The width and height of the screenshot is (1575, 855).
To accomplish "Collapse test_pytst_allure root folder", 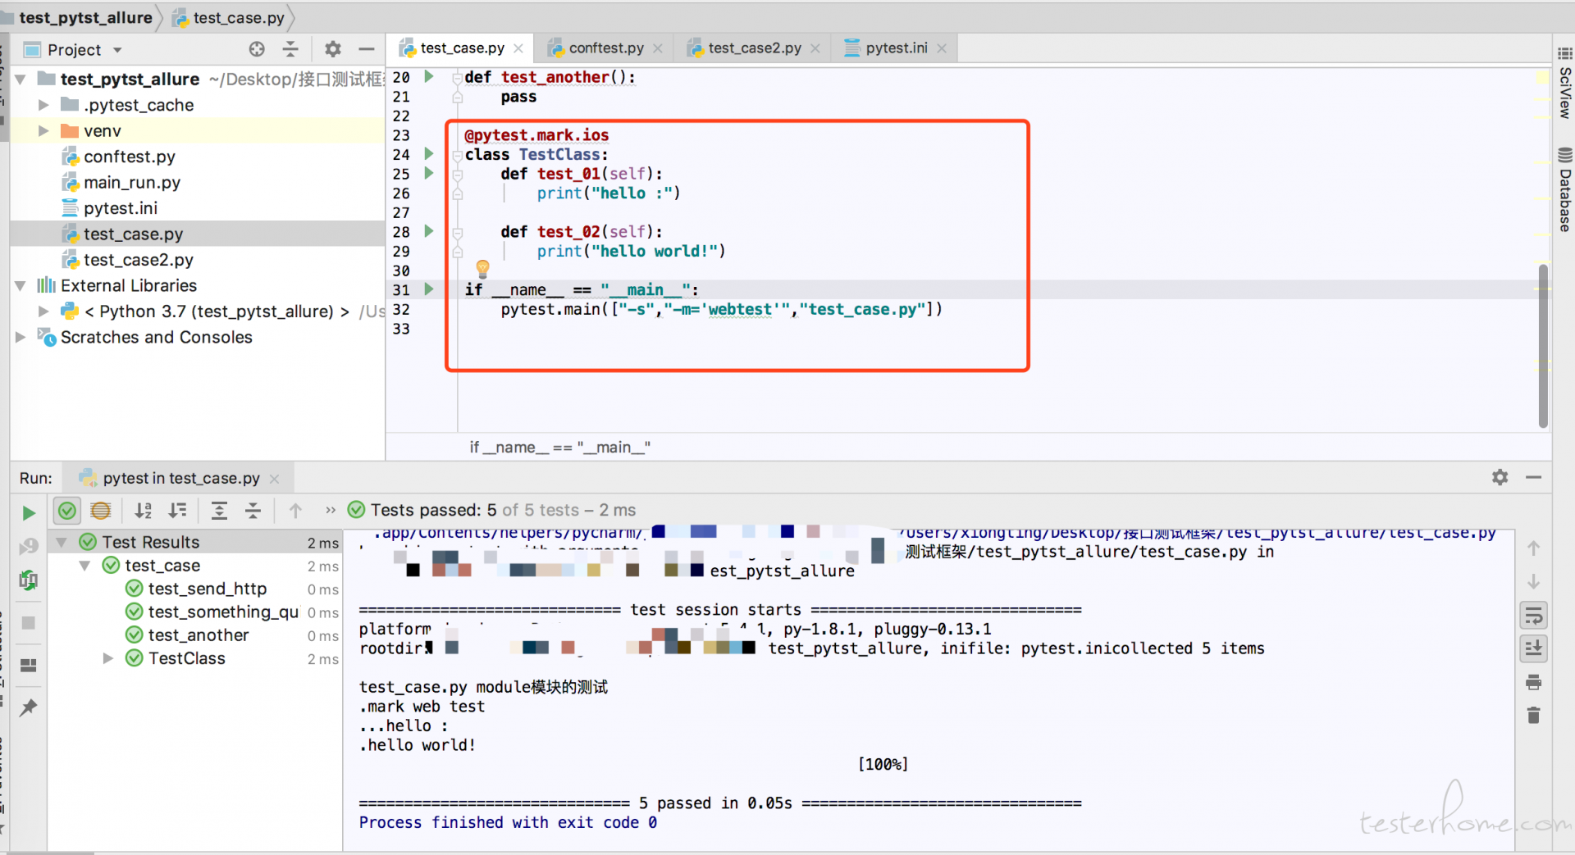I will (x=21, y=80).
